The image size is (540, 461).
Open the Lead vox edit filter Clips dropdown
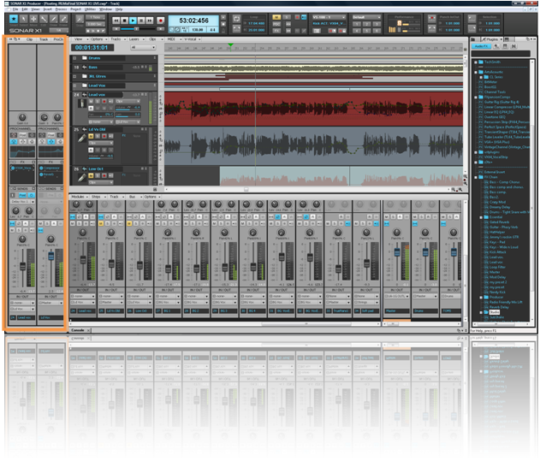pos(128,102)
